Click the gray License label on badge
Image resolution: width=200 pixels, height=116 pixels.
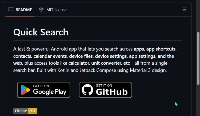pos(21,111)
